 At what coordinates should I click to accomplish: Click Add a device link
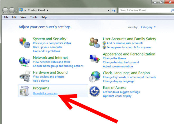[x=41, y=81]
